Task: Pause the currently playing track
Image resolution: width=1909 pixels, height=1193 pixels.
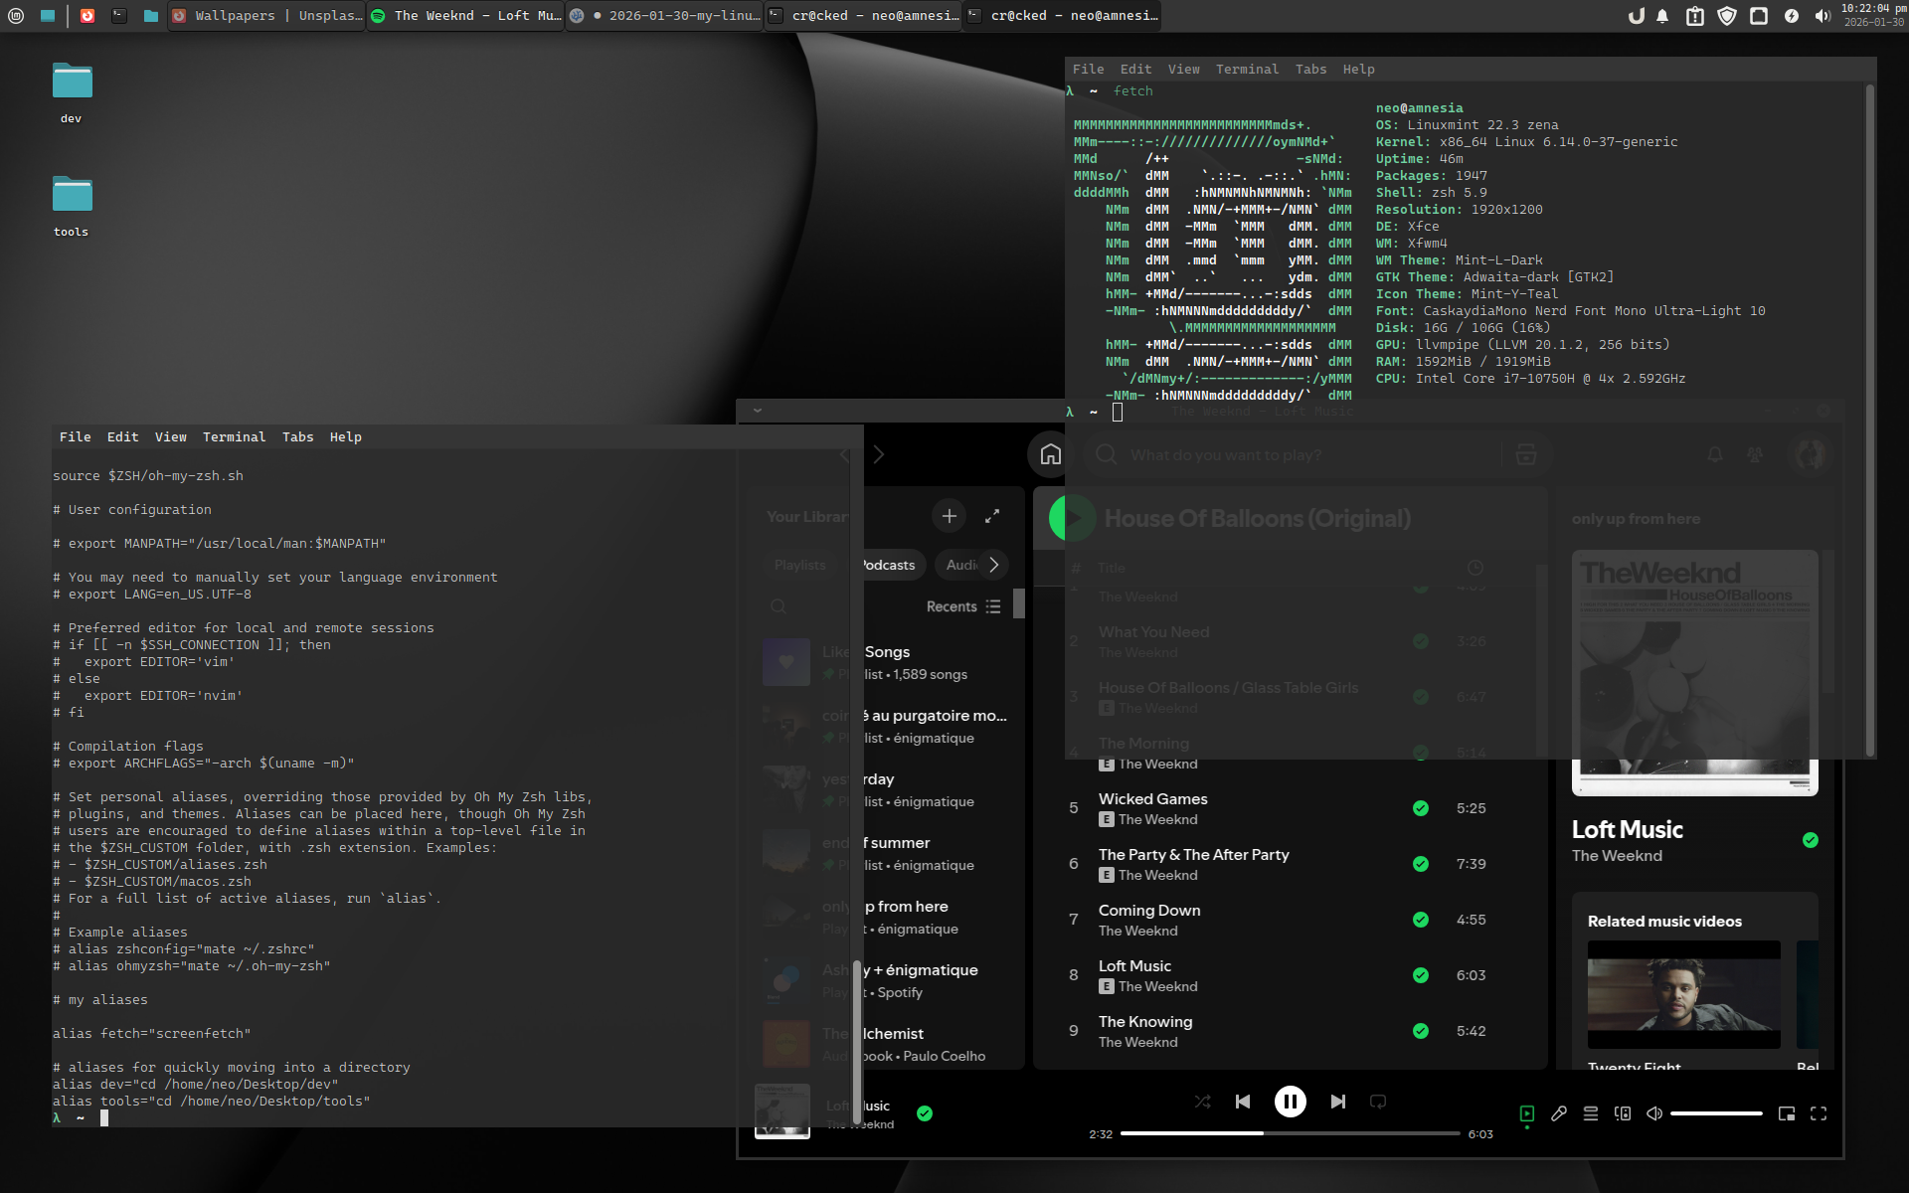Action: coord(1290,1102)
